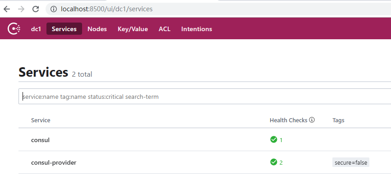Screen dimensions: 391x180
Task: Click the Consul logo icon
Action: pyautogui.click(x=14, y=29)
